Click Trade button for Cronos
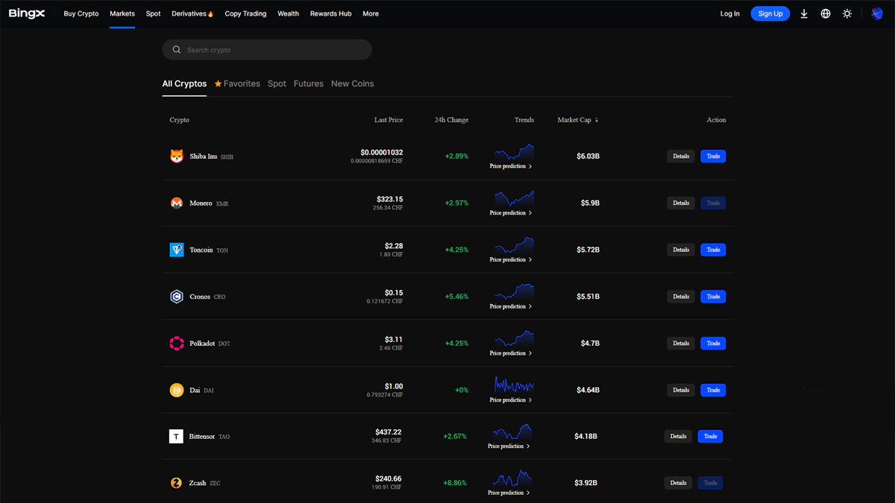895x503 pixels. 713,297
